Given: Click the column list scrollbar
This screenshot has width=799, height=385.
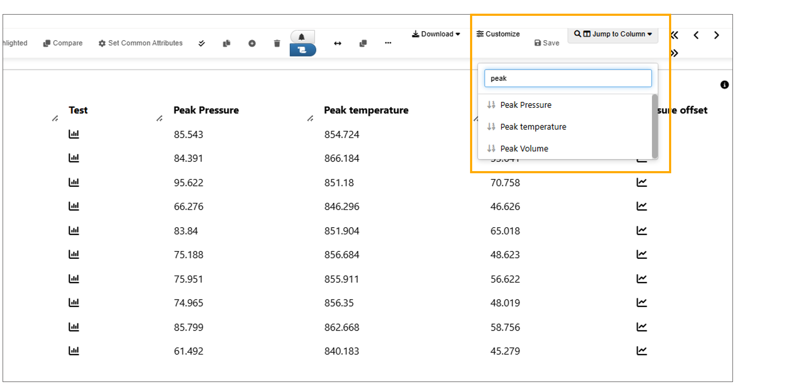Looking at the screenshot, I should click(654, 126).
